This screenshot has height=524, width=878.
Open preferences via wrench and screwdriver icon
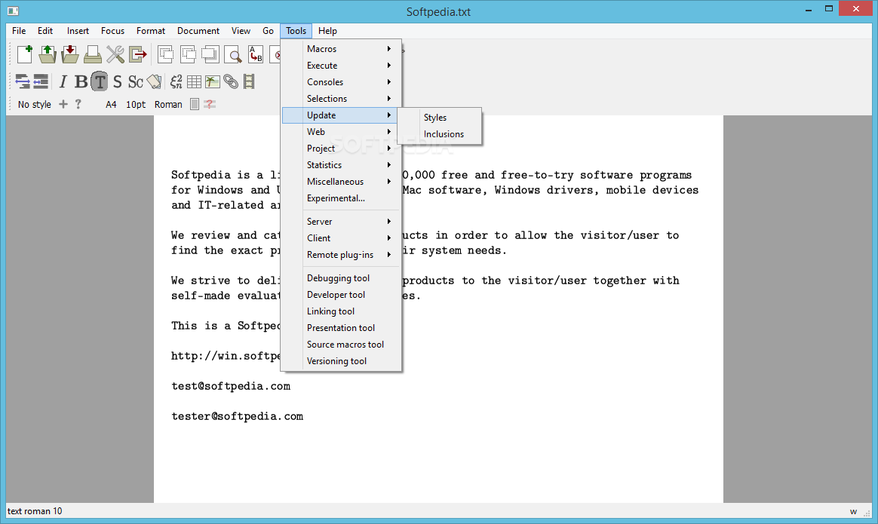pyautogui.click(x=115, y=54)
